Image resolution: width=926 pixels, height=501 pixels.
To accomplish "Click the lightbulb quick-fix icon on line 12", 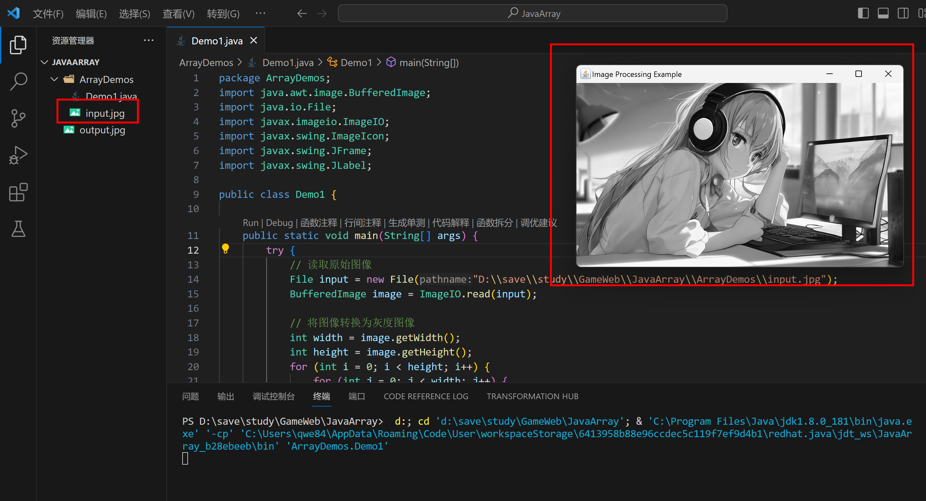I will pyautogui.click(x=225, y=248).
